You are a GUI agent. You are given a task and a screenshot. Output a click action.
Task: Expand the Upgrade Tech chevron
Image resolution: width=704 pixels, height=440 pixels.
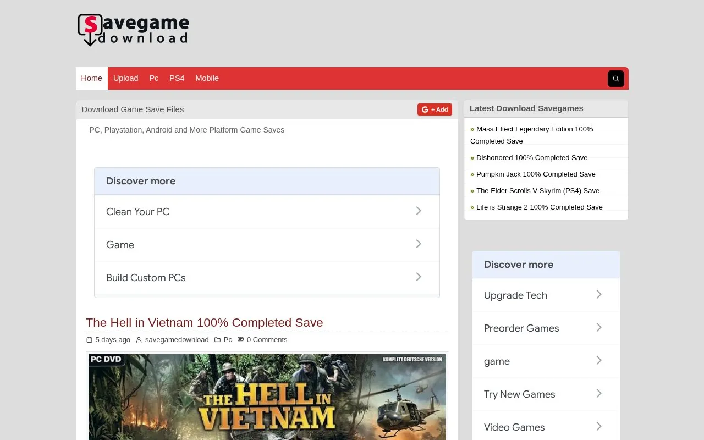pyautogui.click(x=599, y=294)
